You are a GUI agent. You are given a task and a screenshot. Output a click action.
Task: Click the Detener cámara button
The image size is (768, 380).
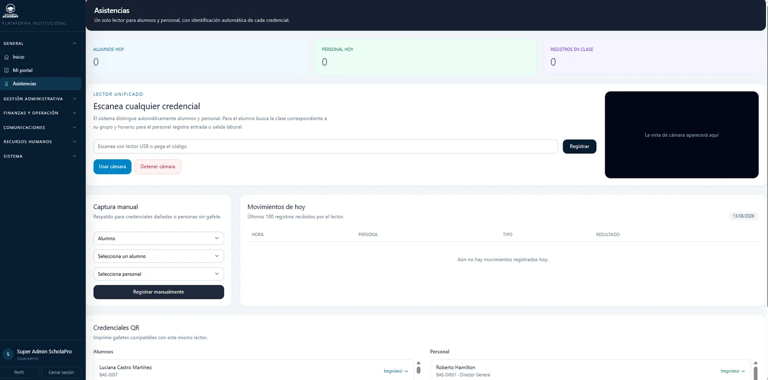(x=158, y=166)
